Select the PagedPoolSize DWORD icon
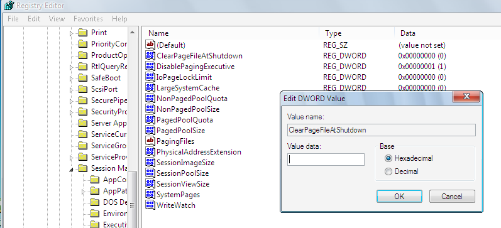This screenshot has height=228, width=501. (150, 130)
